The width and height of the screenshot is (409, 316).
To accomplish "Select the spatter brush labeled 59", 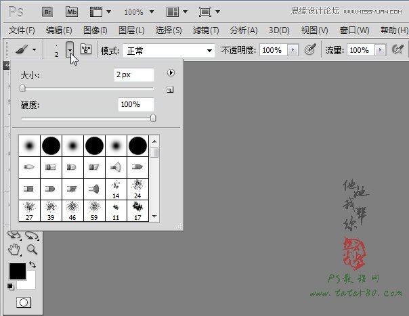I will tap(94, 210).
